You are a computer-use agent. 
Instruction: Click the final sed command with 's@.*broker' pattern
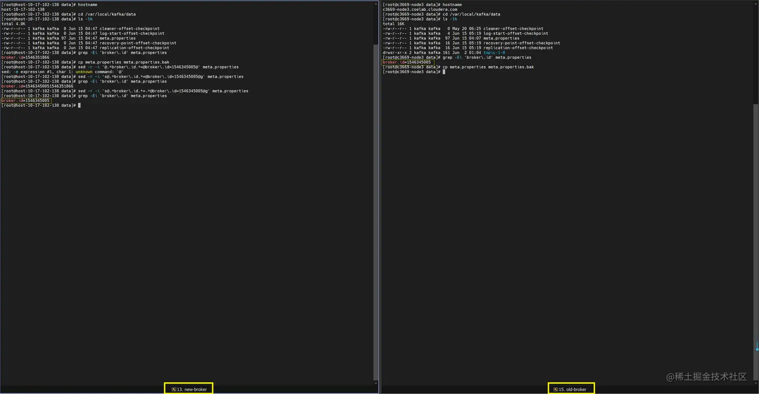coord(163,91)
